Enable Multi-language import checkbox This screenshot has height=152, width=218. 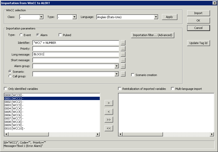point(173,89)
